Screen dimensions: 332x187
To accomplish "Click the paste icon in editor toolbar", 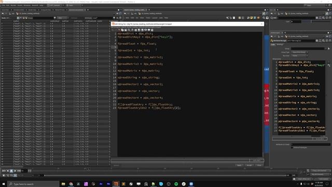I will (126, 30).
